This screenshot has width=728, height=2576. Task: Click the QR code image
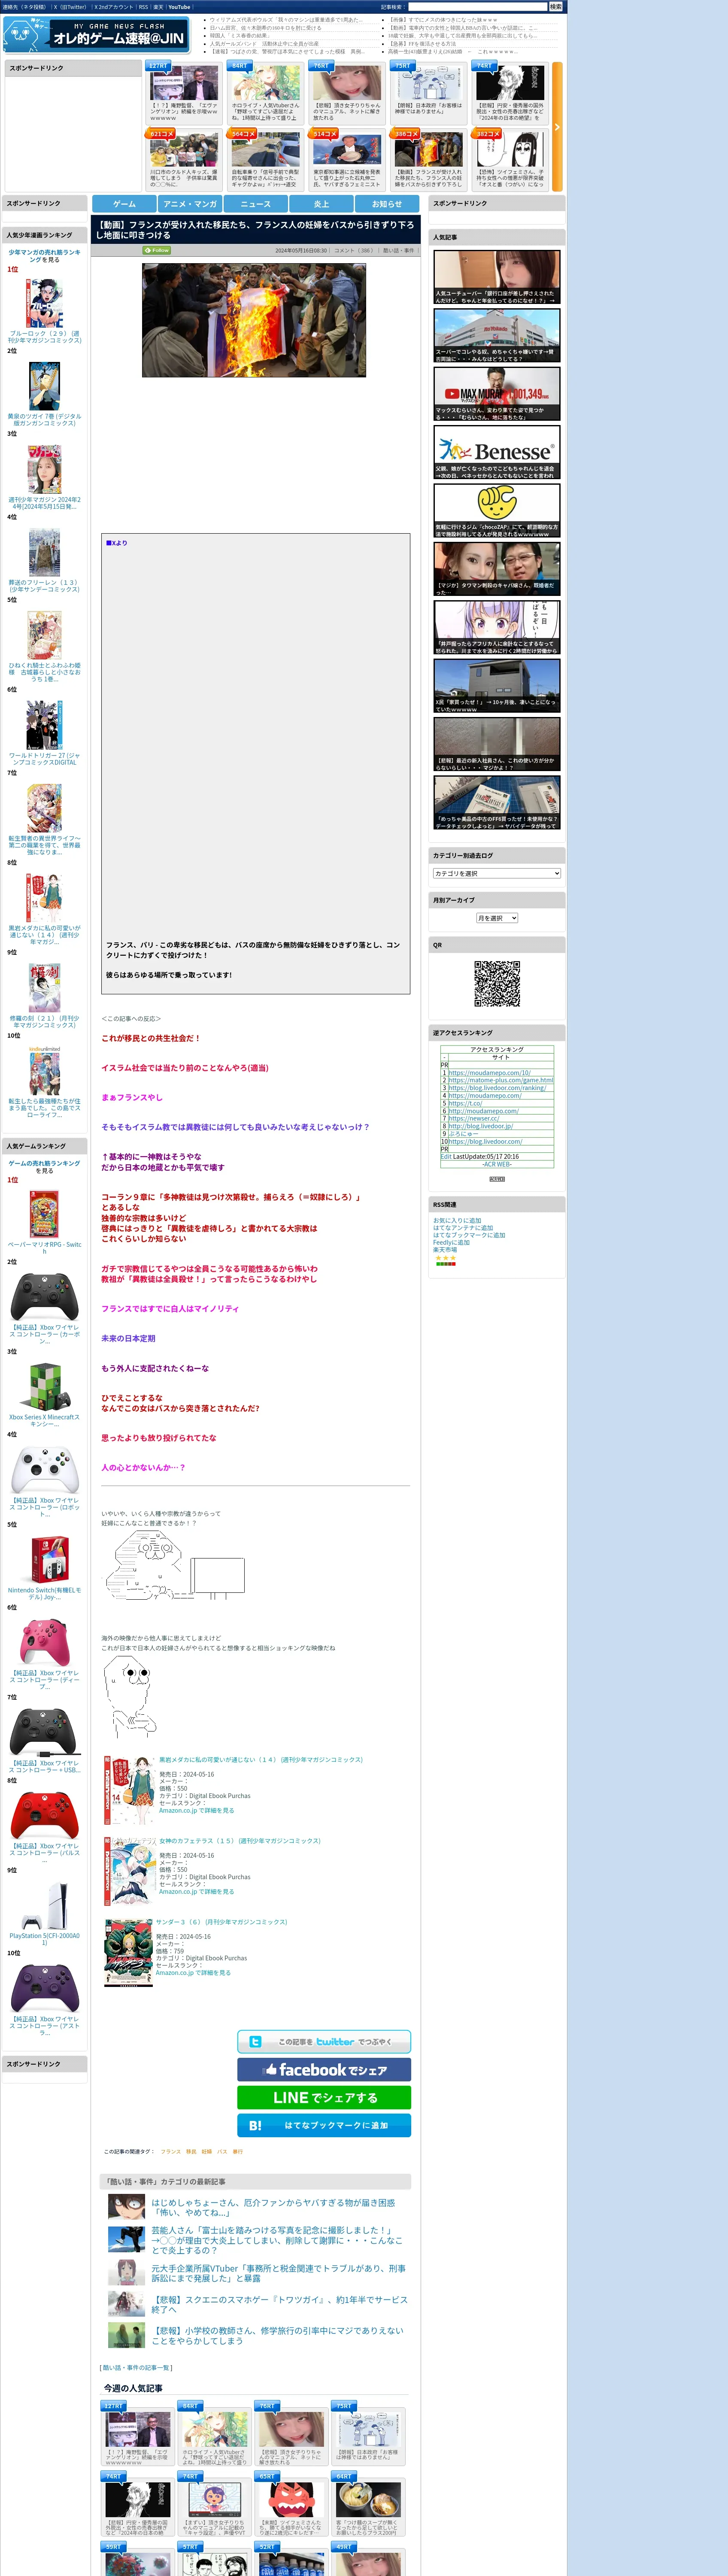coord(497,984)
